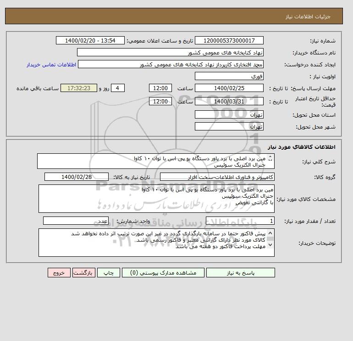353x341 pixels.
Task: Click priority field showing فوري
Action: click(x=229, y=76)
